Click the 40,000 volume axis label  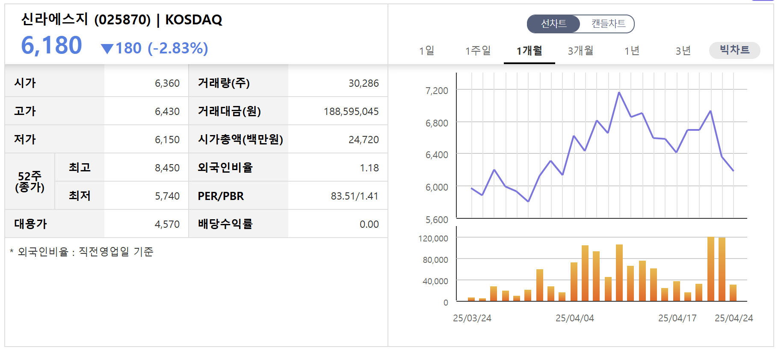435,281
